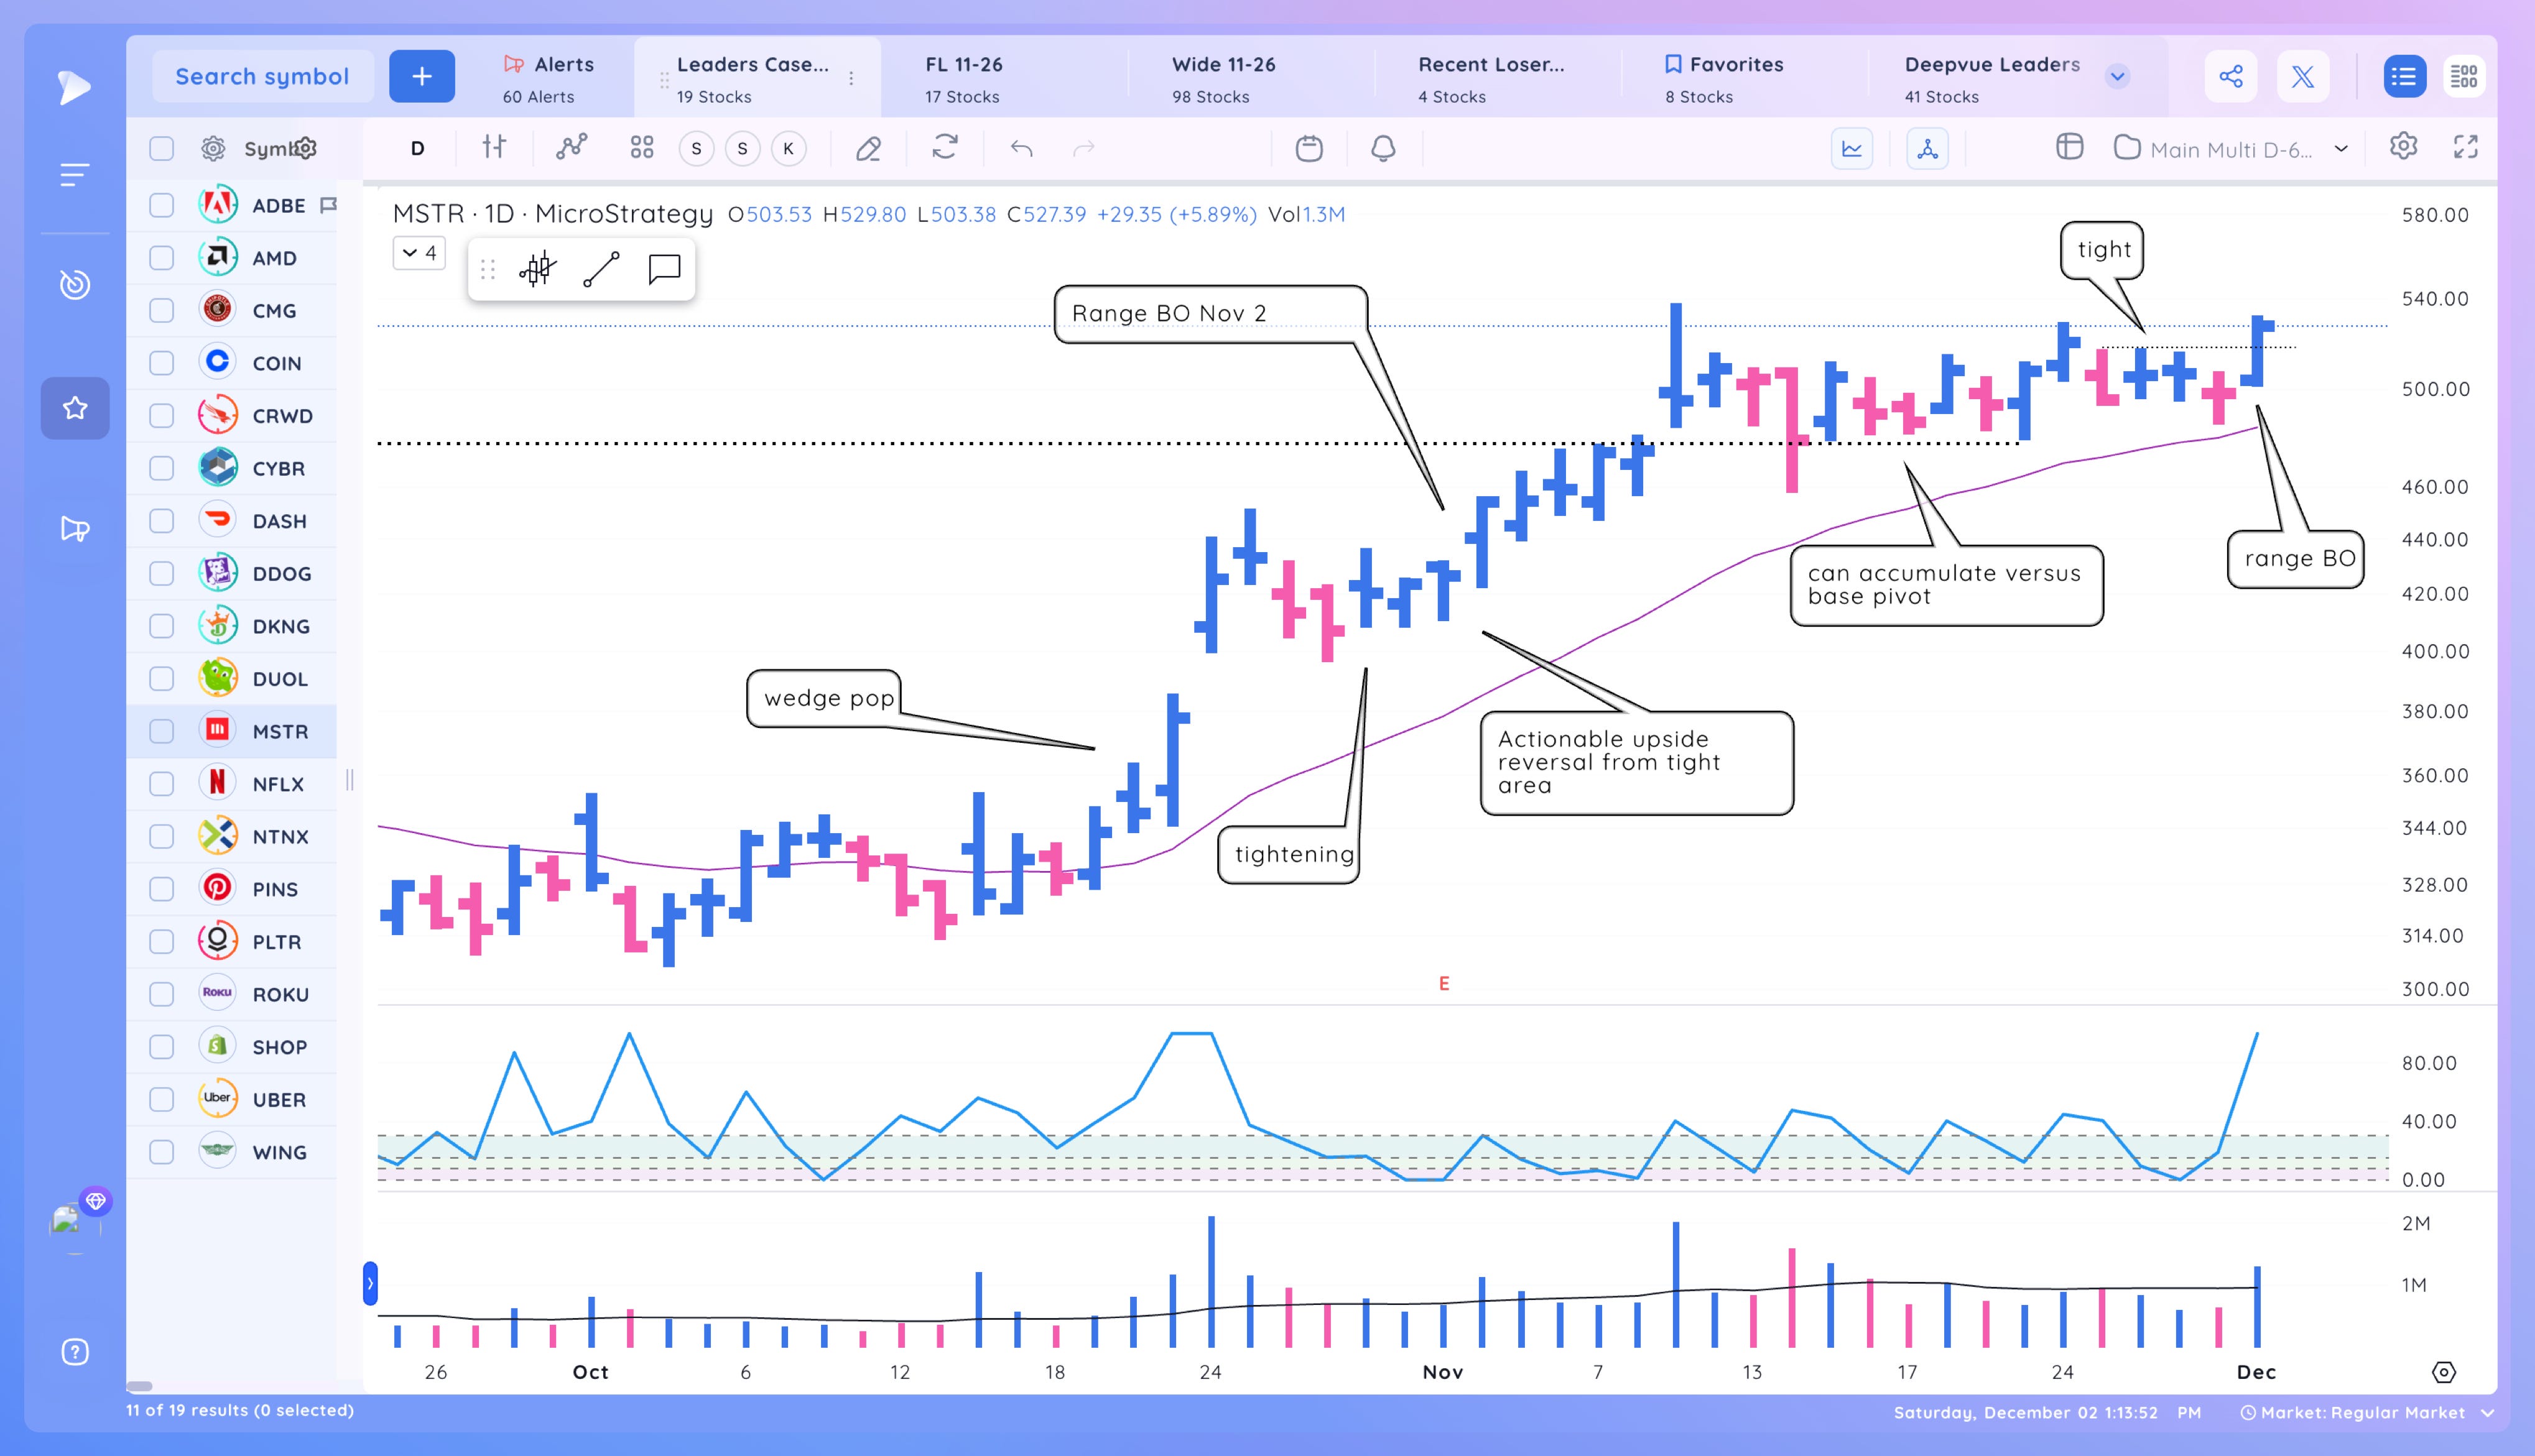Screen dimensions: 2535x1456
Task: Switch to grid table layout icon
Action: click(2463, 76)
